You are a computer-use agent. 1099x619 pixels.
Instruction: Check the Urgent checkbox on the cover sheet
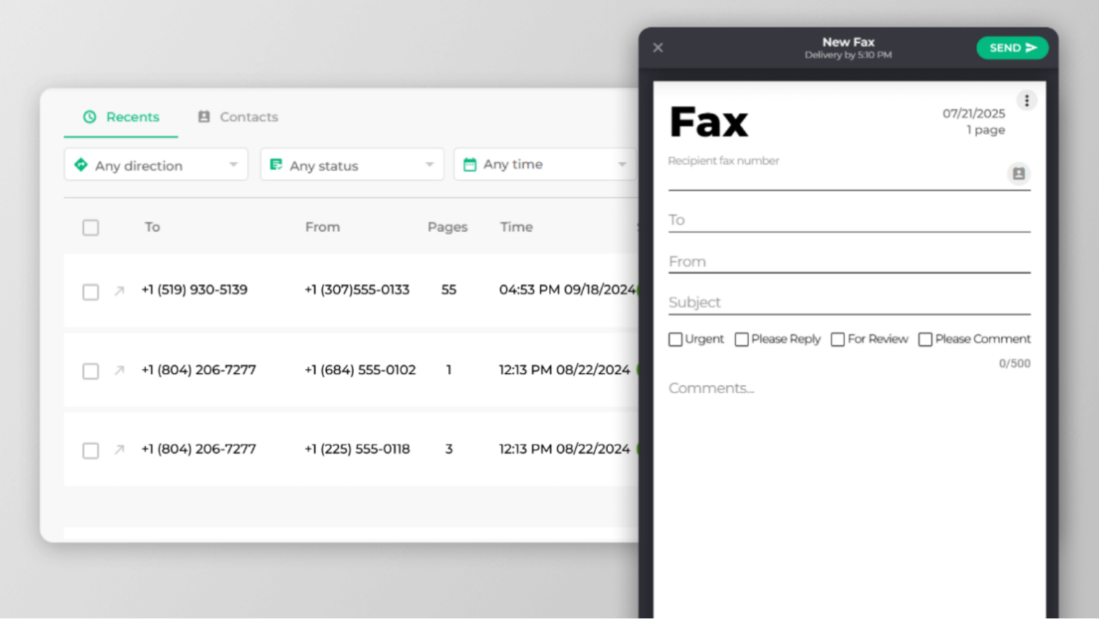pyautogui.click(x=675, y=339)
